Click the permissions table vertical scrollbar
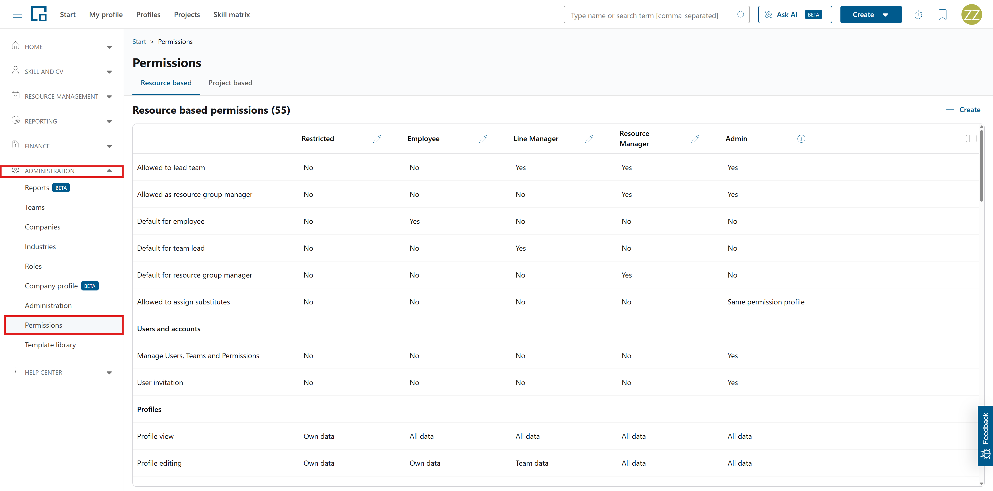The height and width of the screenshot is (491, 993). [x=982, y=166]
